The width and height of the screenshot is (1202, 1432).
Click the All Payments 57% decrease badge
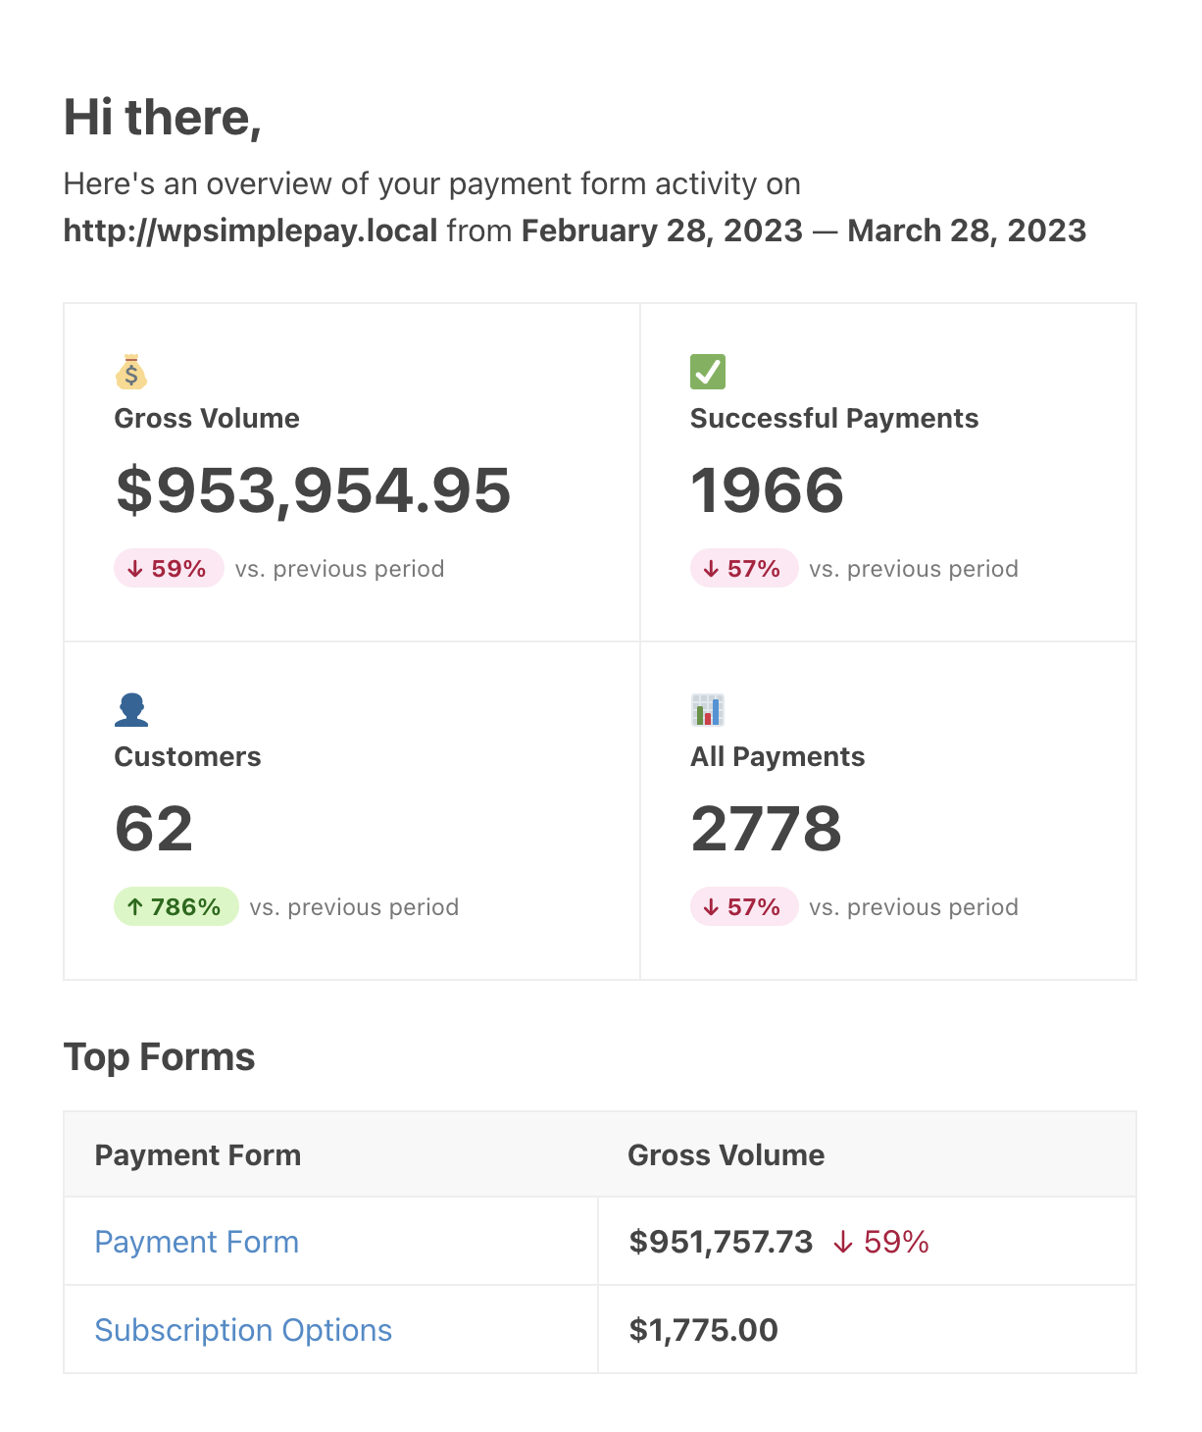point(743,907)
